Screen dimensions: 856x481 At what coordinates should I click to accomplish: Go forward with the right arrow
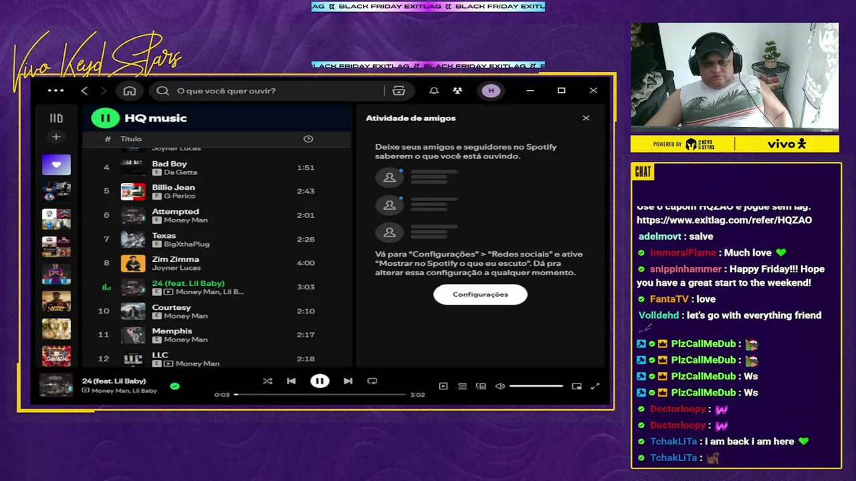coord(104,91)
